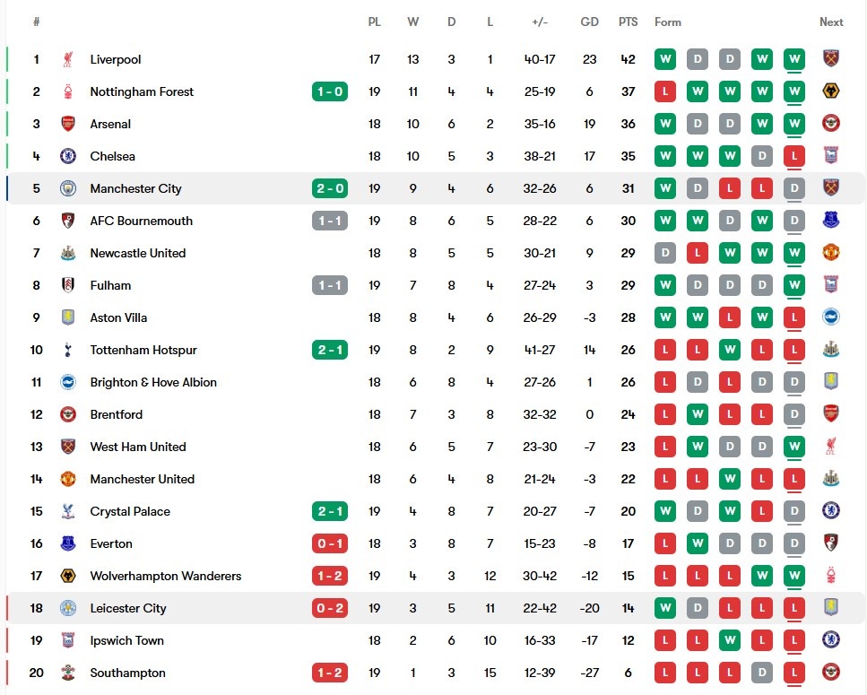Sort table by PTS column header

[x=628, y=22]
